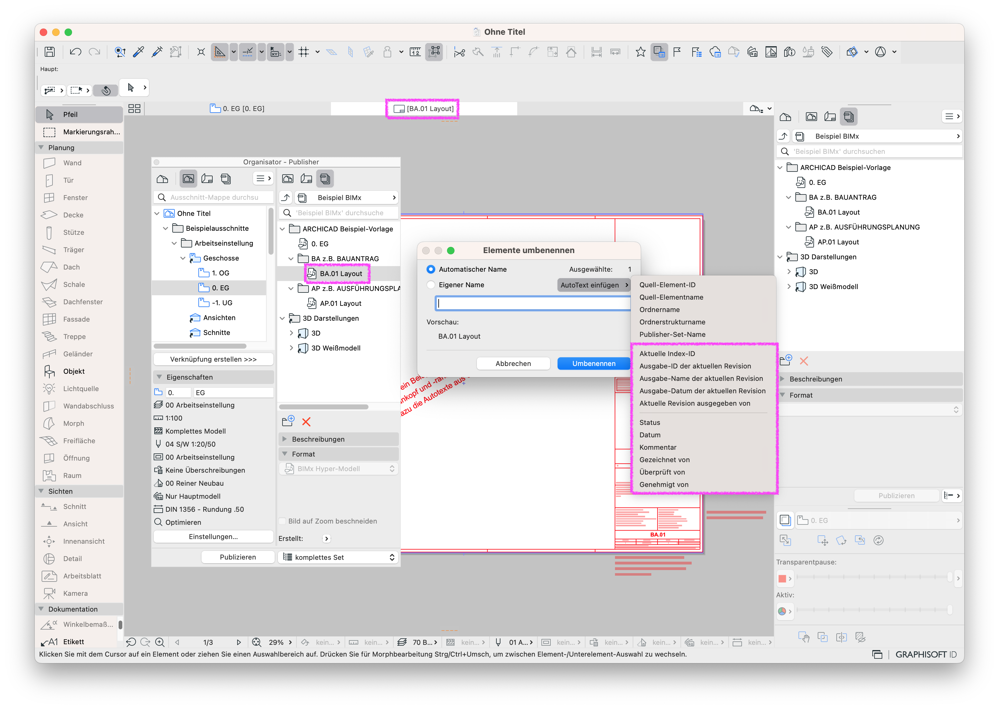
Task: Select 1. OG in Geschosse tree
Action: (x=220, y=273)
